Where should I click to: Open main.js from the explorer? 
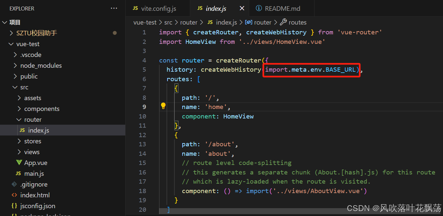34,173
